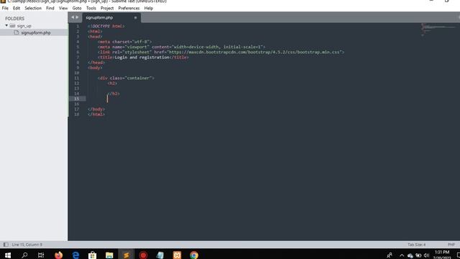Open File Explorer from the taskbar
The width and height of the screenshot is (460, 259).
click(109, 255)
